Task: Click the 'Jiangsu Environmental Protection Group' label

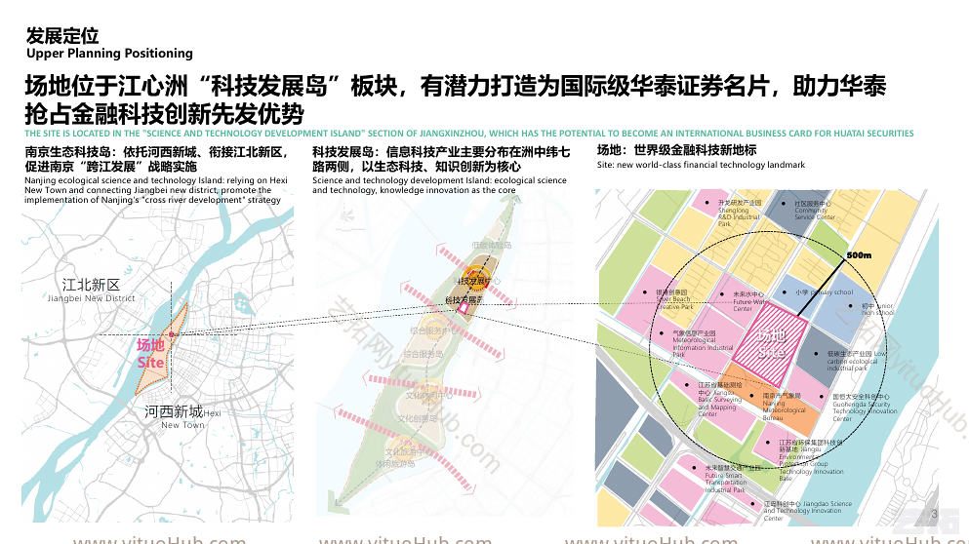Action: click(x=811, y=460)
